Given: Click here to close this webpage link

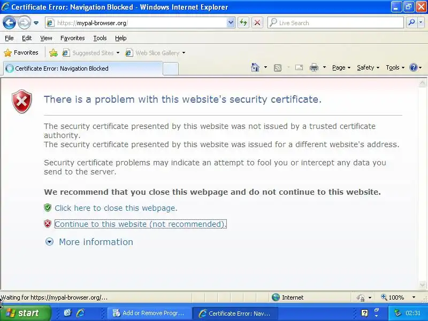Looking at the screenshot, I should click(x=116, y=208).
